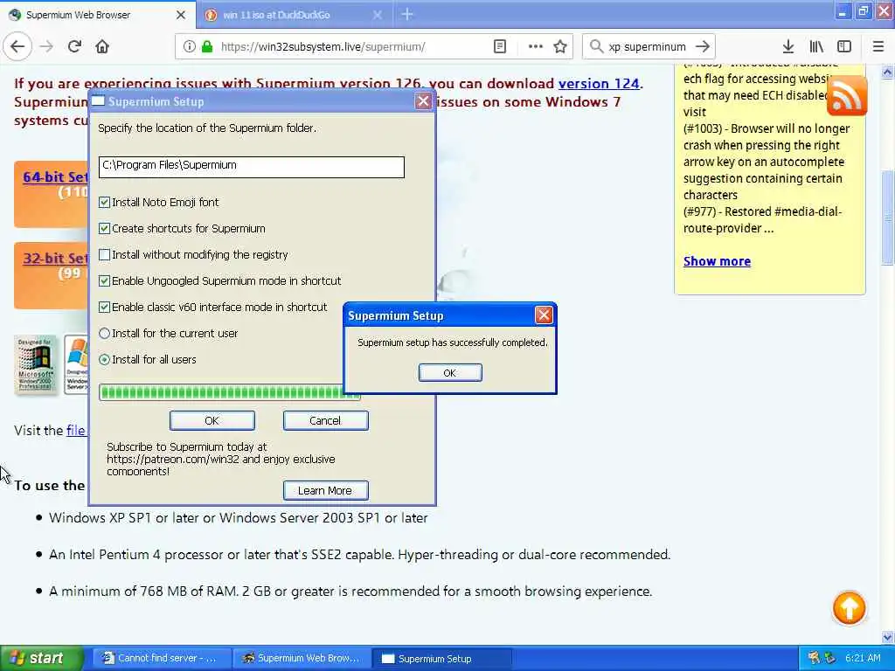This screenshot has height=671, width=895.
Task: Toggle Enable Ungoogled Supermium mode checkbox
Action: tap(104, 280)
